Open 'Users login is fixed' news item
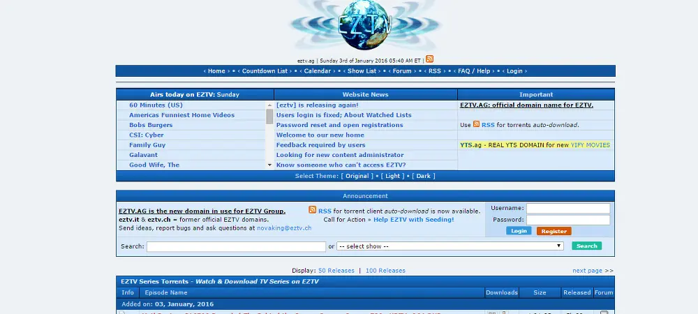The height and width of the screenshot is (314, 698). (x=343, y=115)
